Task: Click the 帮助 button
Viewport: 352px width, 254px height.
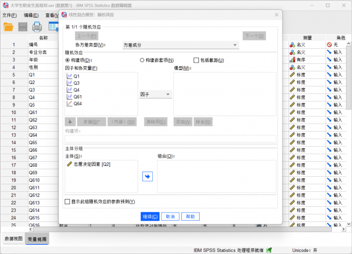Action: [190, 217]
